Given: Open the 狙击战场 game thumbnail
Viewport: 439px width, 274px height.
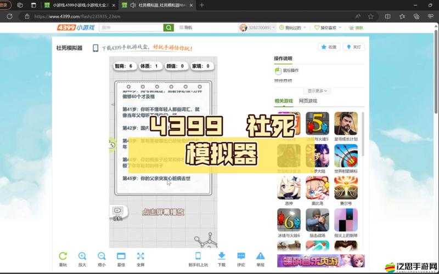Looking at the screenshot, I should coord(317,220).
